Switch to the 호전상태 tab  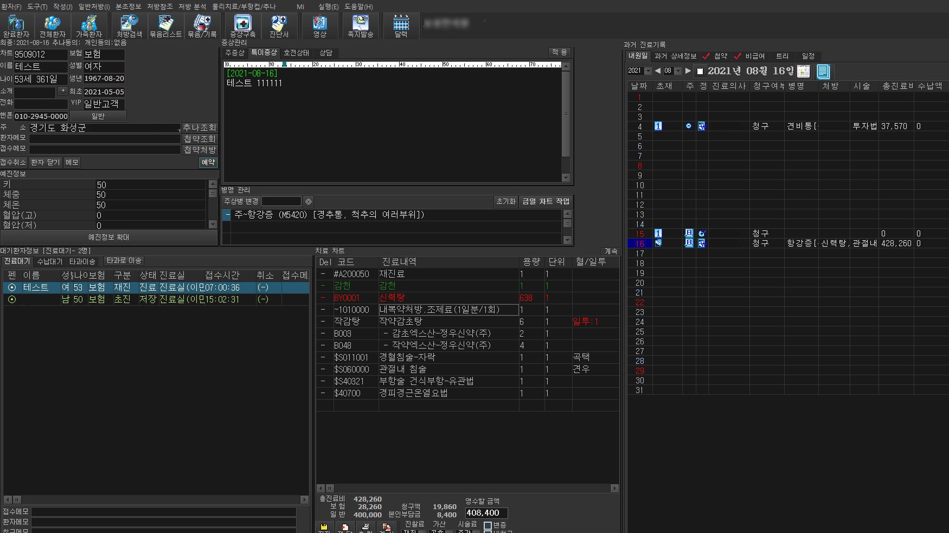(296, 53)
